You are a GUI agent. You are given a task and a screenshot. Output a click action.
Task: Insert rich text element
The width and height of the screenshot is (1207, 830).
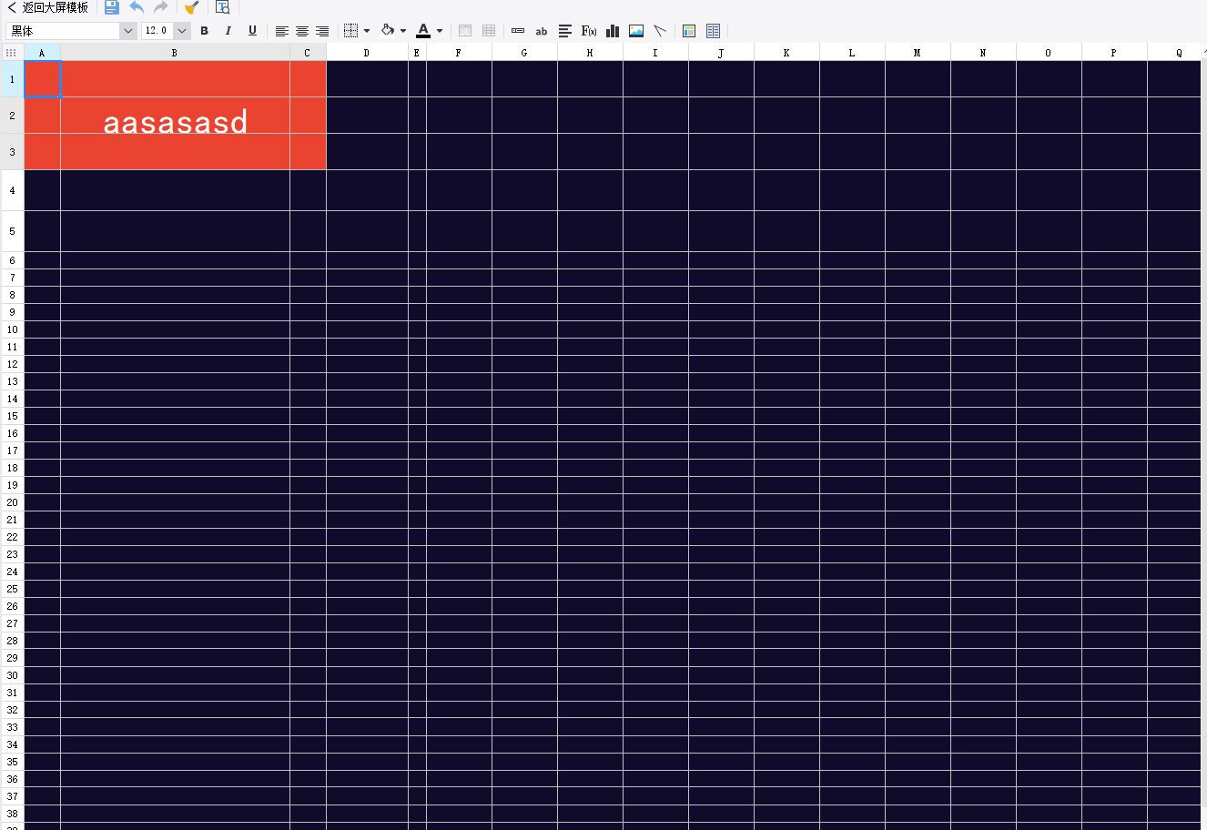565,31
